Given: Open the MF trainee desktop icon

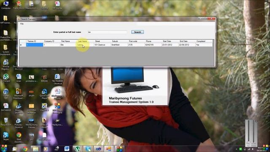Looking at the screenshot, I should pos(57,5).
